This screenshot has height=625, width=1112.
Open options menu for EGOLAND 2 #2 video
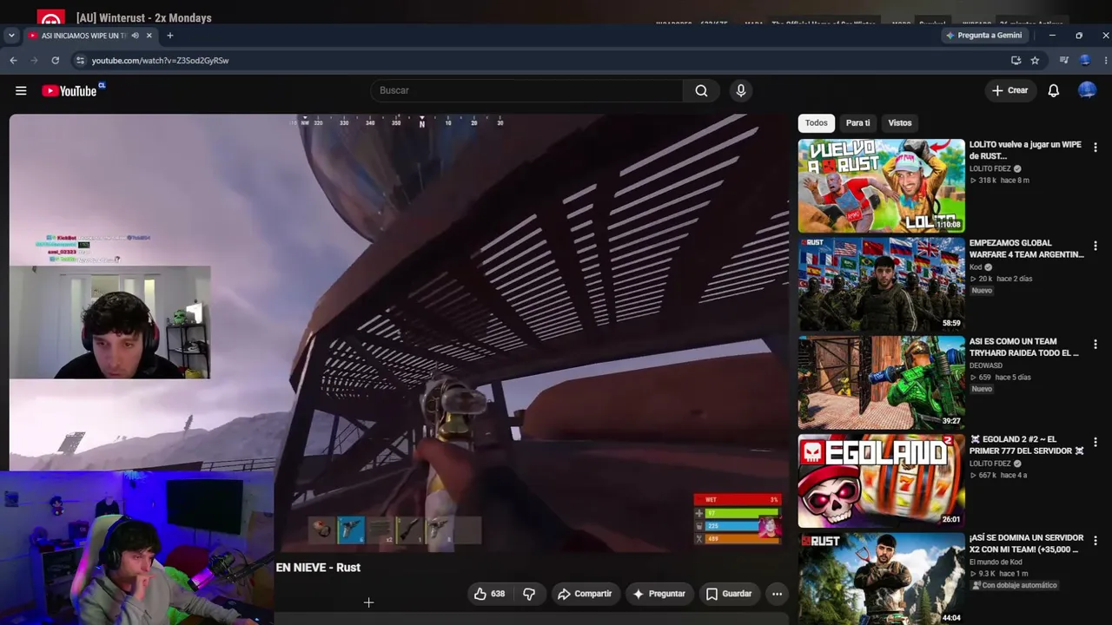click(1095, 443)
